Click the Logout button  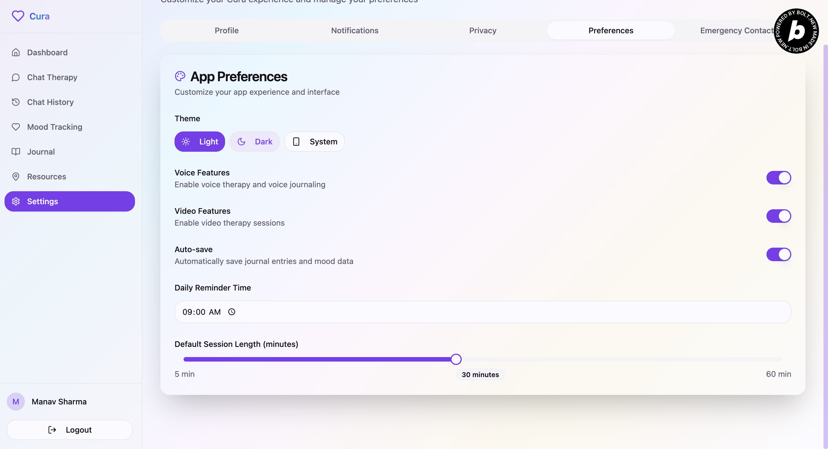[x=70, y=430]
